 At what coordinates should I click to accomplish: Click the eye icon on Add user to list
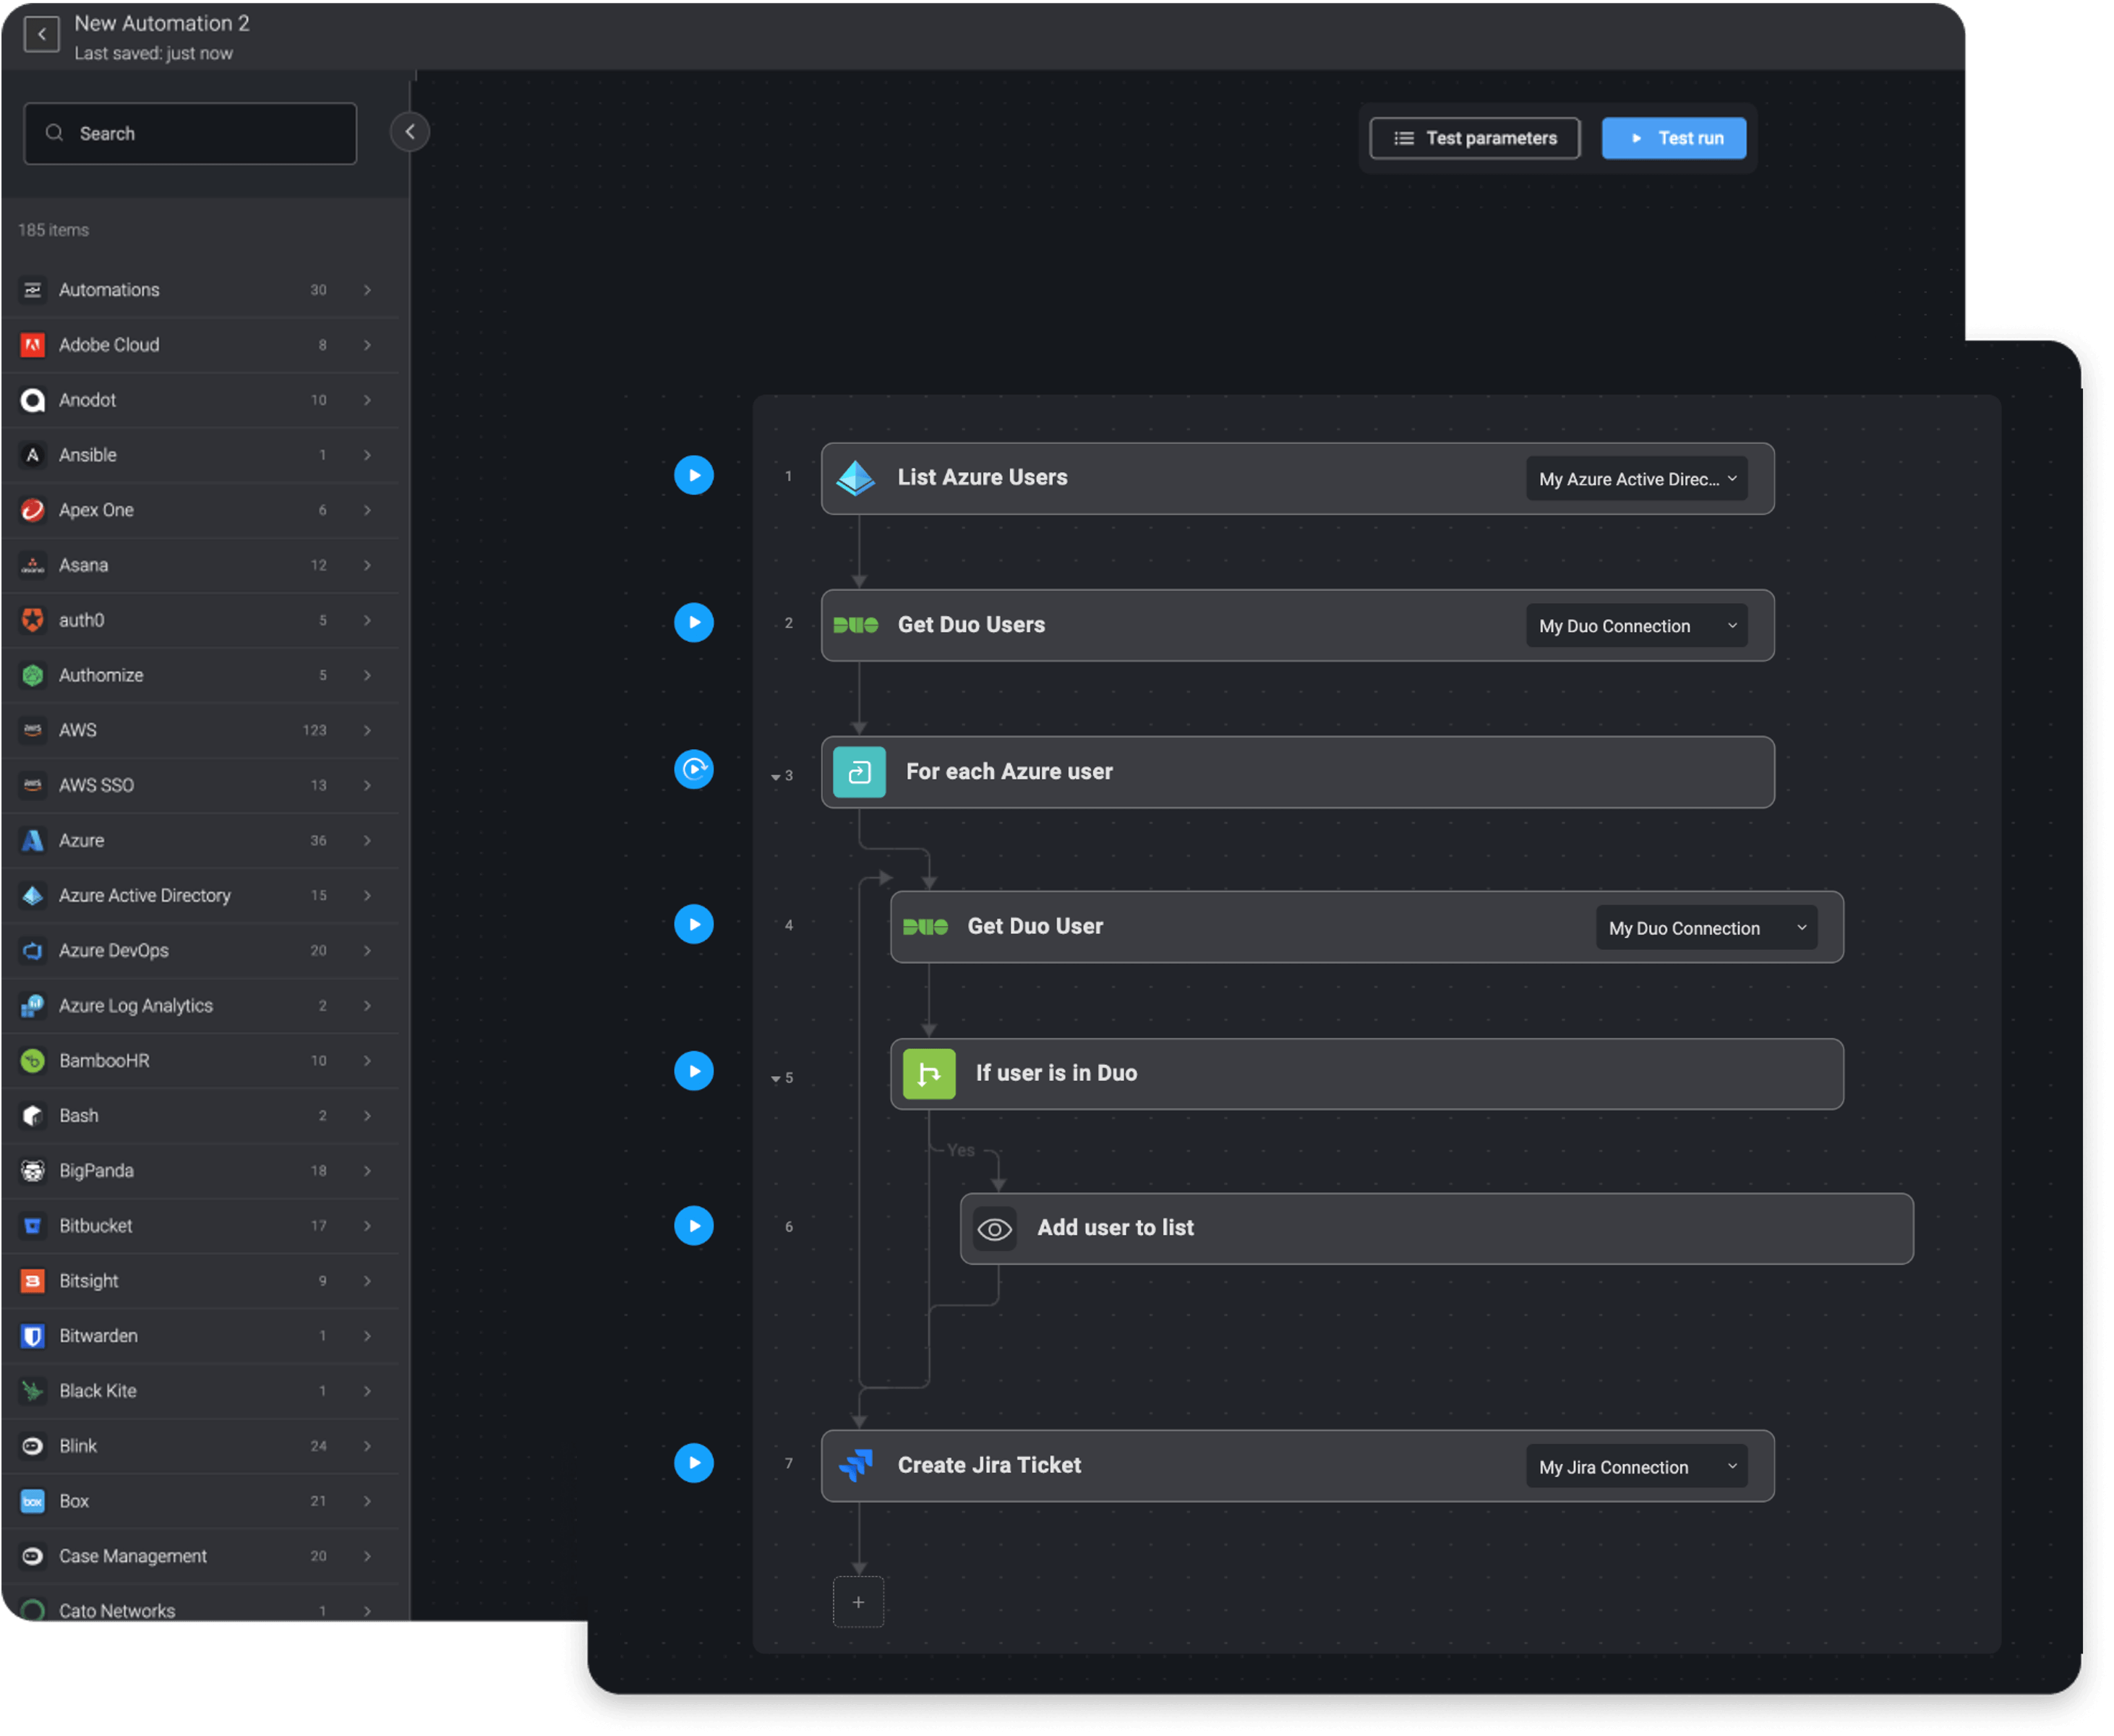[994, 1229]
